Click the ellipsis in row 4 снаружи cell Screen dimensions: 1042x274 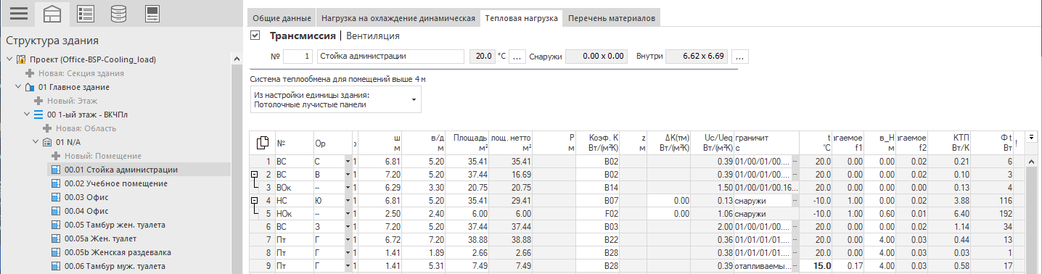795,200
